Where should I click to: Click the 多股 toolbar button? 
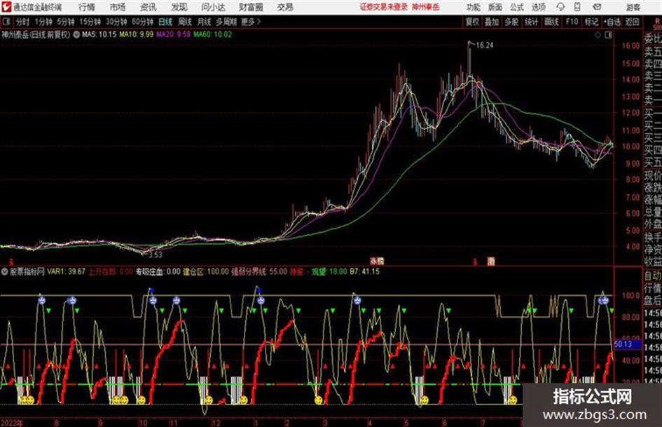tap(511, 22)
